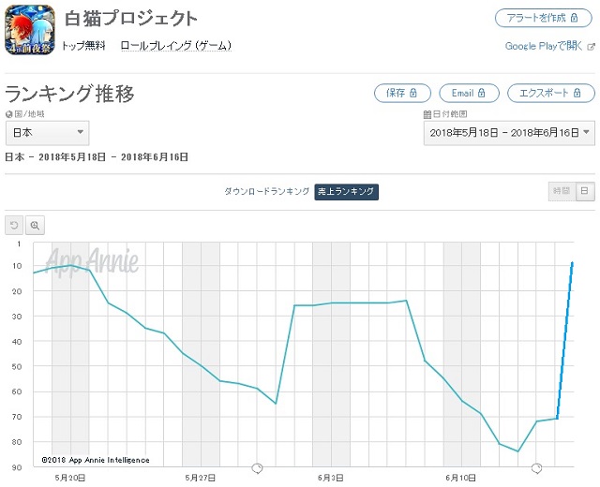Click the globe icon beside 国/地域
Viewport: 600px width, 487px height.
click(8, 114)
